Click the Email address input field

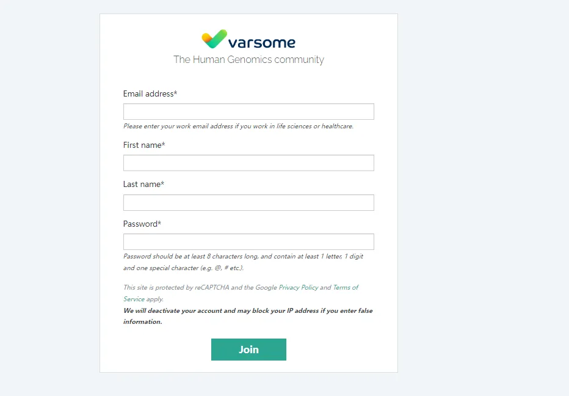tap(248, 111)
